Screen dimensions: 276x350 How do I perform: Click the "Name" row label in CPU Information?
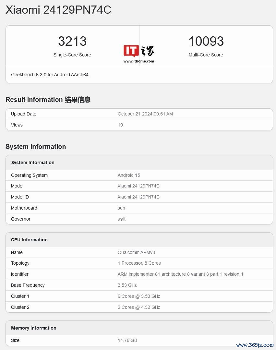click(x=17, y=252)
